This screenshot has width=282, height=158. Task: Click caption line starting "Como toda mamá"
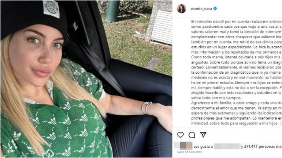tap(236, 57)
